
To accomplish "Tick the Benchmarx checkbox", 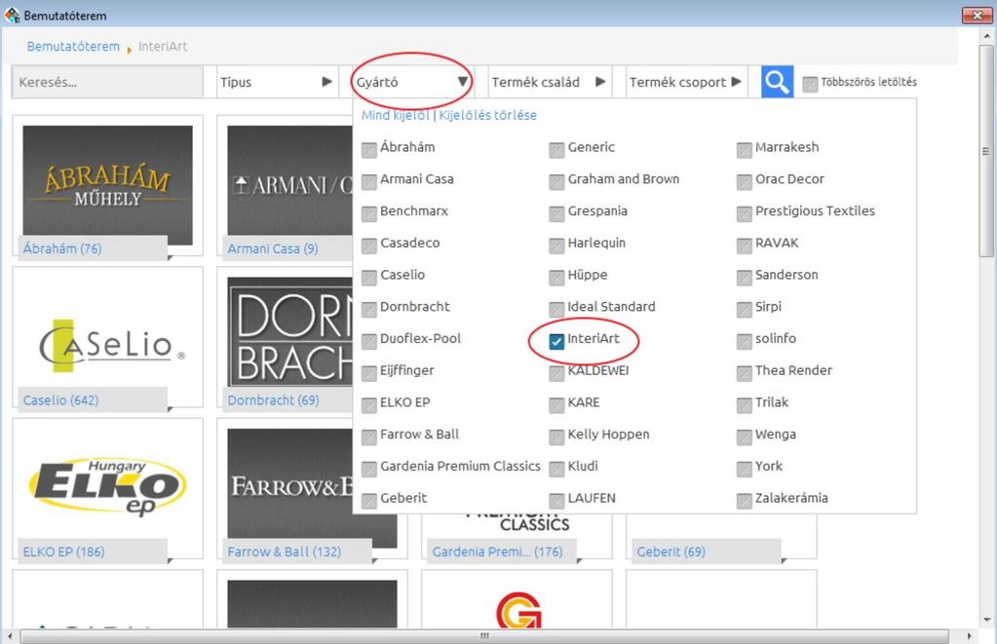I will point(369,213).
